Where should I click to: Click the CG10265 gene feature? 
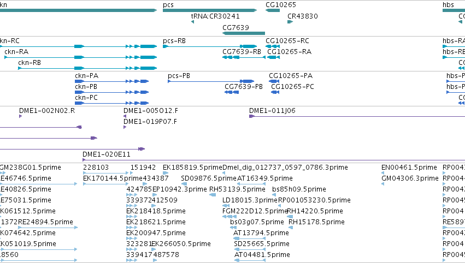pos(273,10)
